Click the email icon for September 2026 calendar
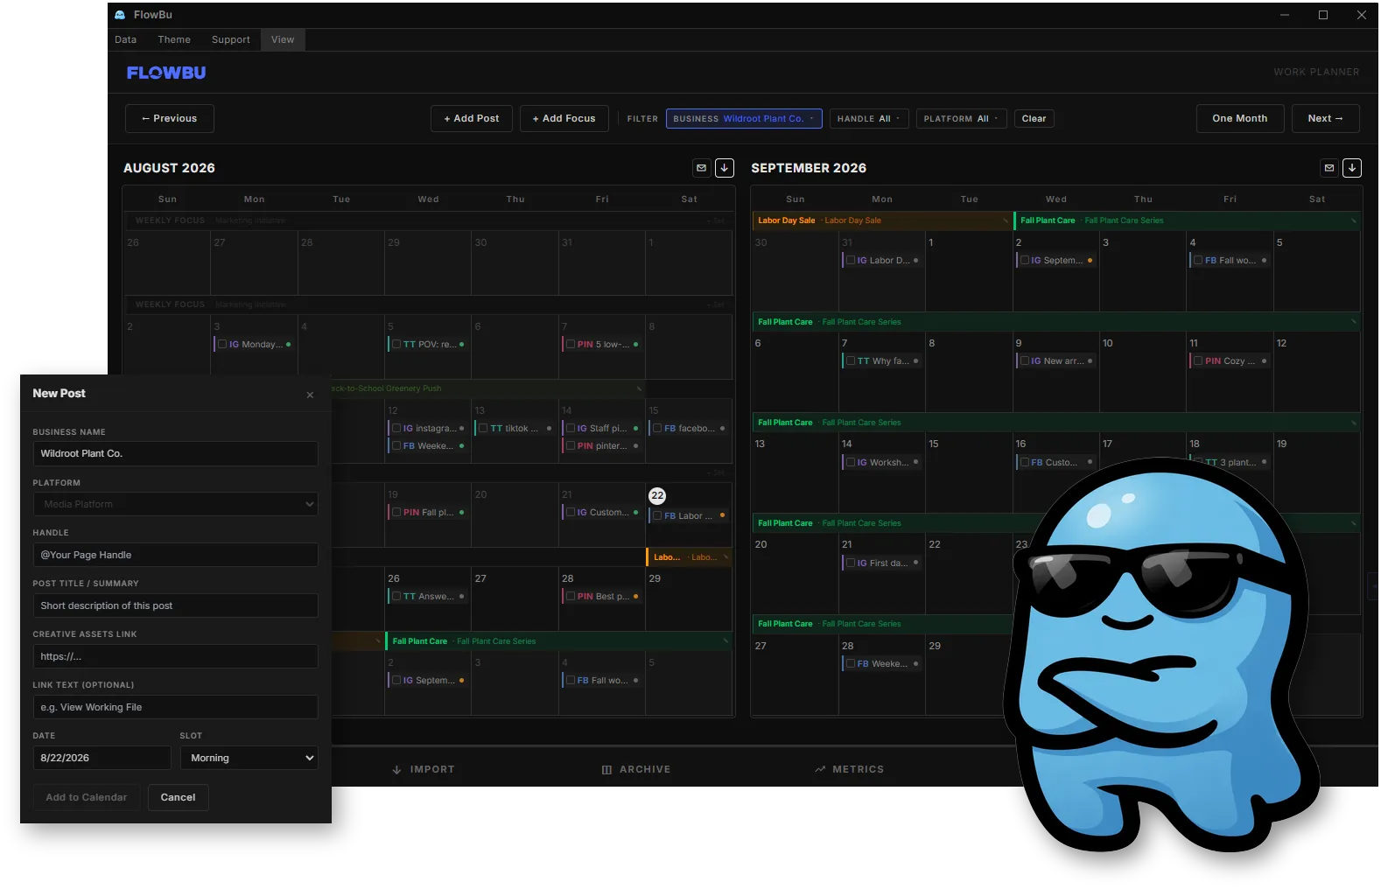Viewport: 1381px width, 889px height. click(1329, 168)
